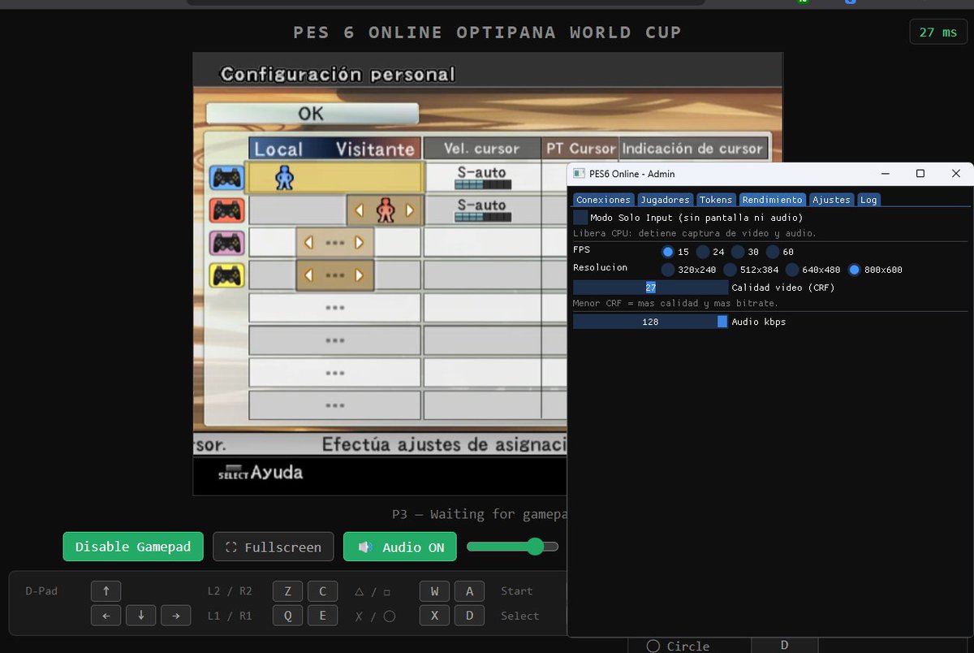Click right arrow on pink controller's selector

(x=360, y=243)
